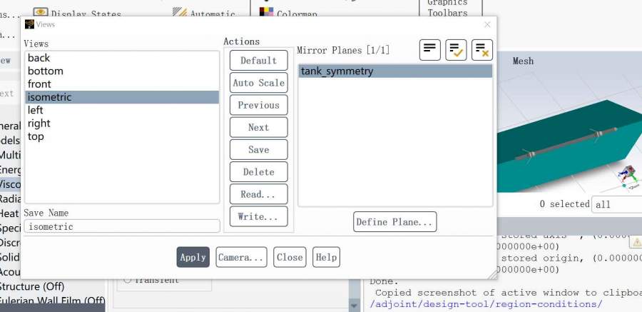
Task: Click Save to store the view
Action: 258,150
